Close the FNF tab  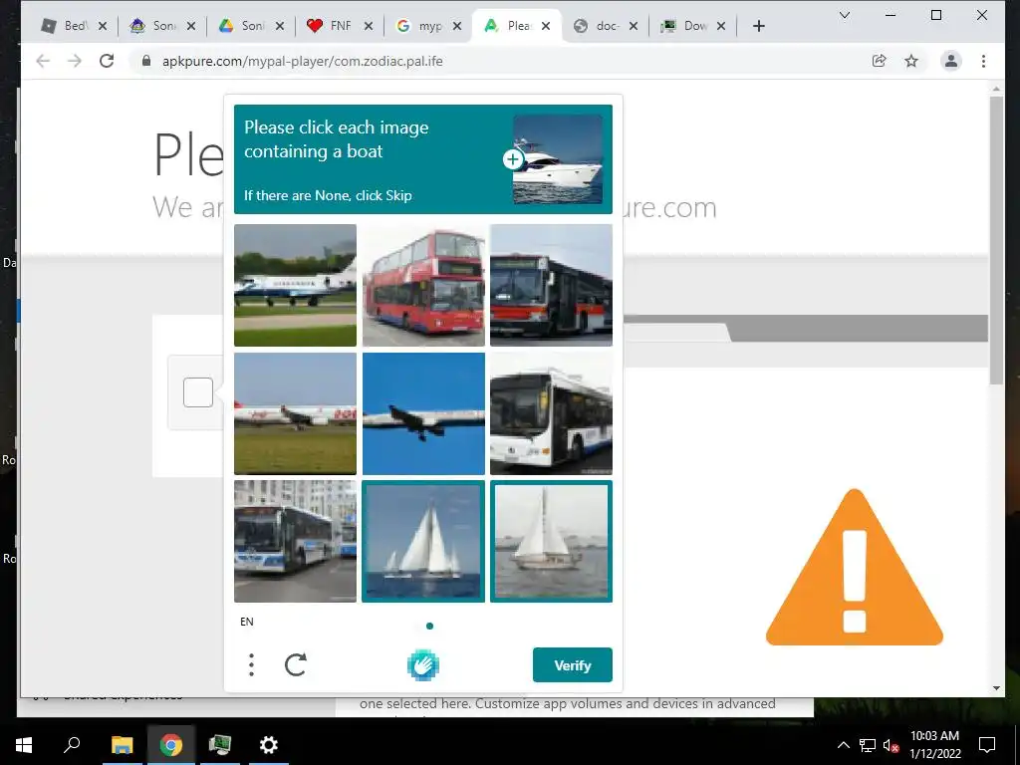369,26
